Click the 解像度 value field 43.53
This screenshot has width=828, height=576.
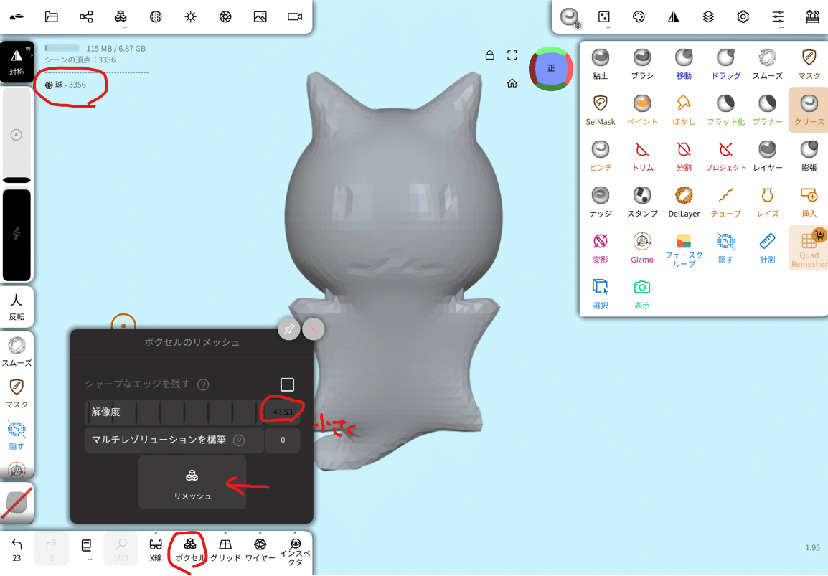[283, 412]
